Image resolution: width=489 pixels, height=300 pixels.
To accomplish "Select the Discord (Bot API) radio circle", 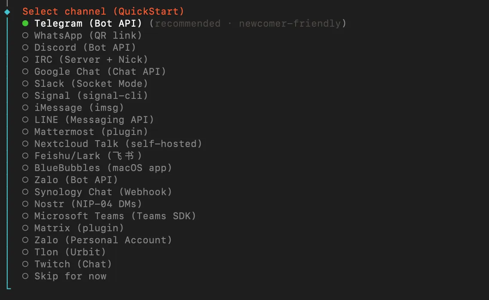I will coord(25,47).
